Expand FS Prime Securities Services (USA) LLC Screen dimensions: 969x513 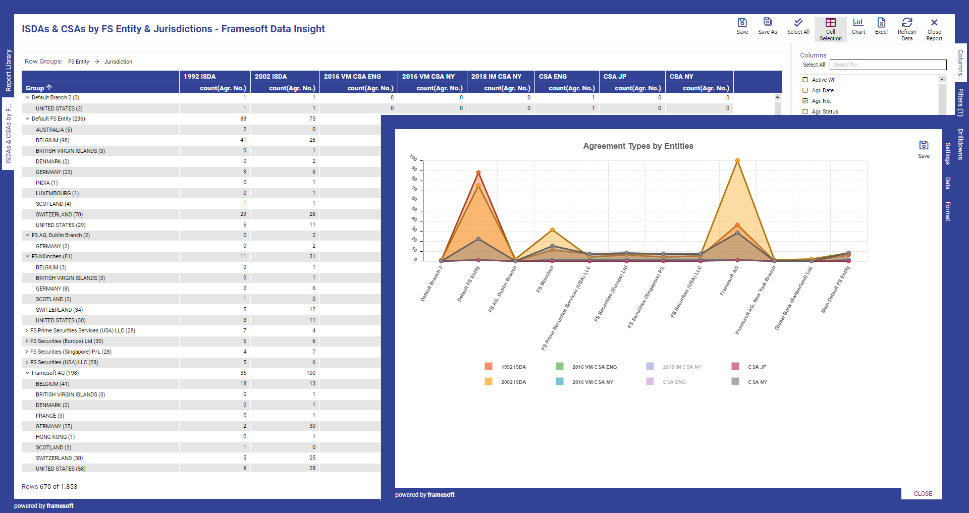click(27, 330)
